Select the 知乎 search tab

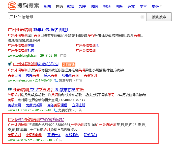coord(83,6)
